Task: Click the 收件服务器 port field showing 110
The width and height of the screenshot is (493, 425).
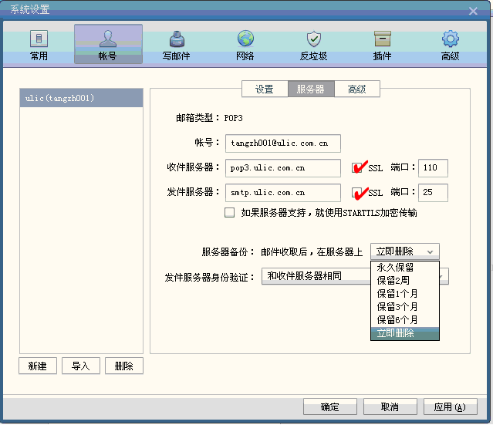Action: click(x=434, y=168)
